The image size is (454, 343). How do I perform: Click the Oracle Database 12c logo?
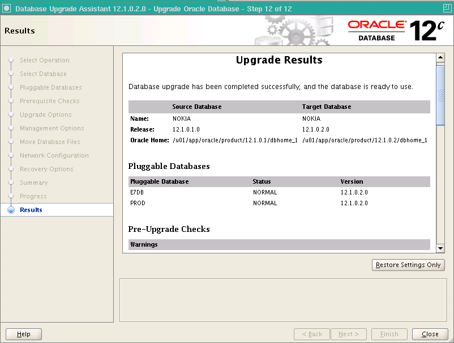(394, 29)
